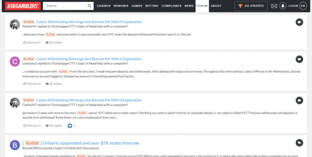
Task: Click the AG Awards button
Action: pyautogui.click(x=251, y=6)
